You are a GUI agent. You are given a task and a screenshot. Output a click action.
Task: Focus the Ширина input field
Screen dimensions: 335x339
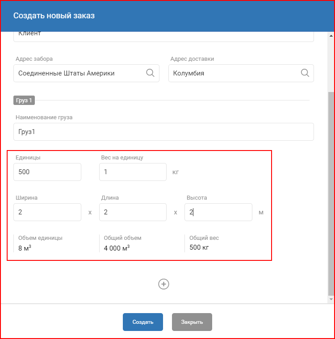pyautogui.click(x=47, y=212)
